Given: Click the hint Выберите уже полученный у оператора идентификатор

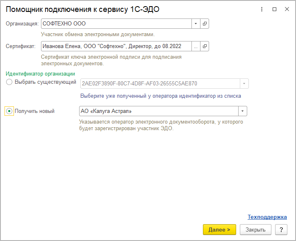Looking at the screenshot, I should point(161,96).
